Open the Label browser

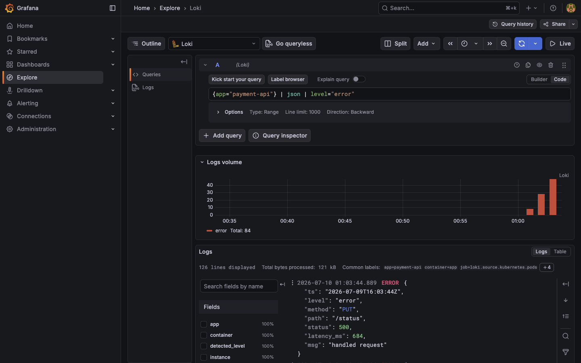tap(288, 79)
